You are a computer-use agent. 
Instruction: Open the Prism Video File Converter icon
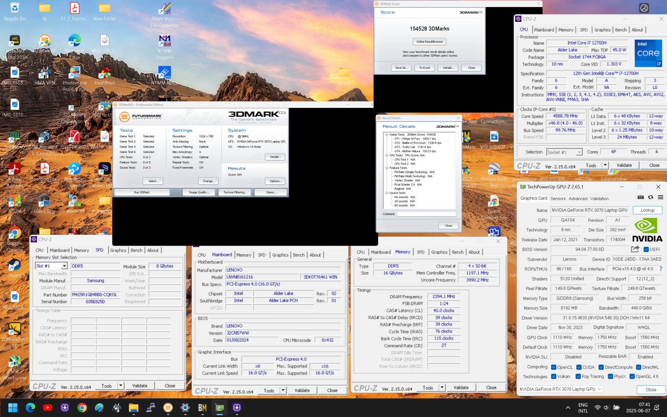coord(164,15)
